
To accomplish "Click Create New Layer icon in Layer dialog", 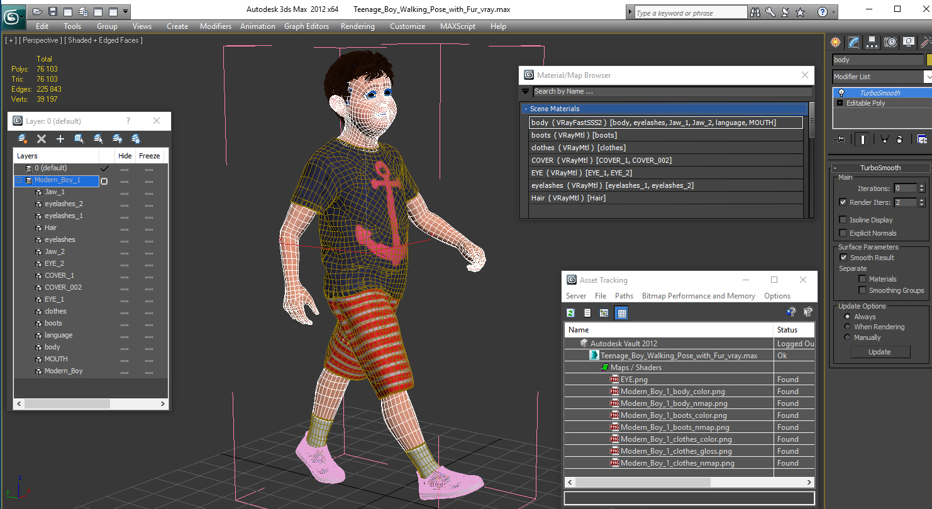I will click(23, 139).
